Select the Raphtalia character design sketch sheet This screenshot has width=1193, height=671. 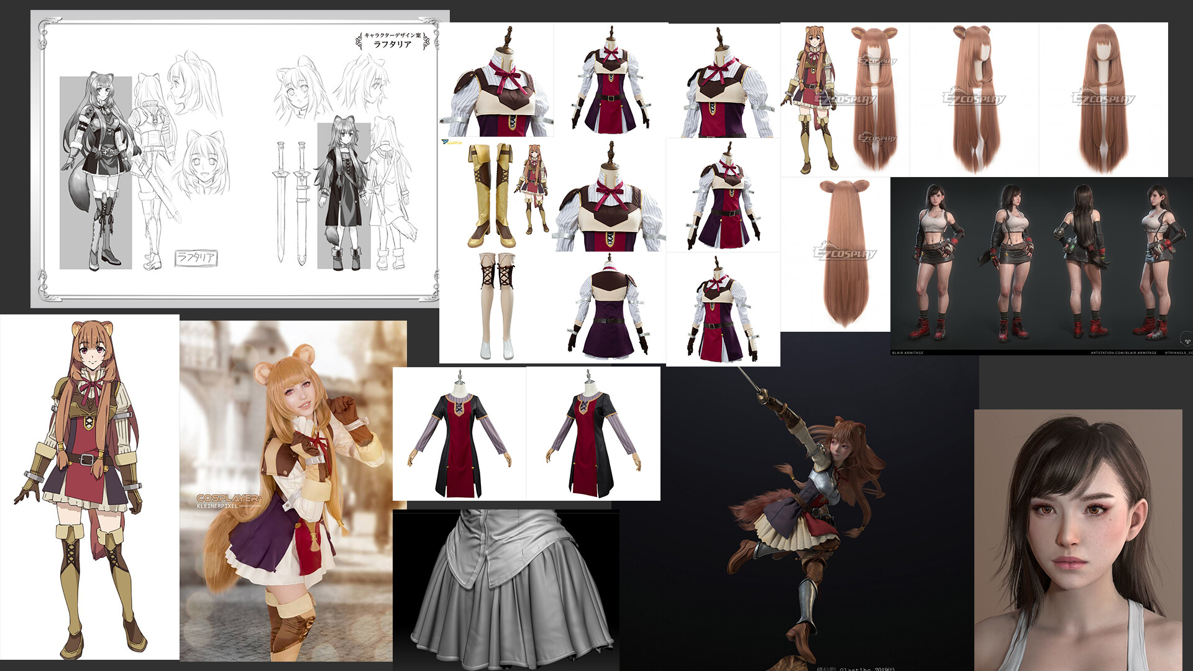[240, 159]
